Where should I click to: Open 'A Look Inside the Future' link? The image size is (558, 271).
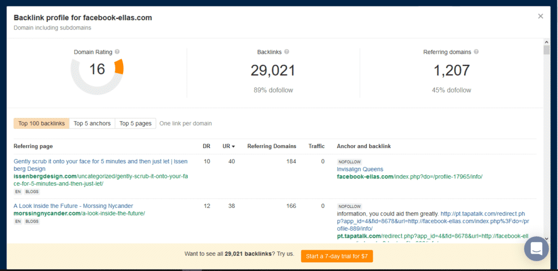click(x=74, y=206)
